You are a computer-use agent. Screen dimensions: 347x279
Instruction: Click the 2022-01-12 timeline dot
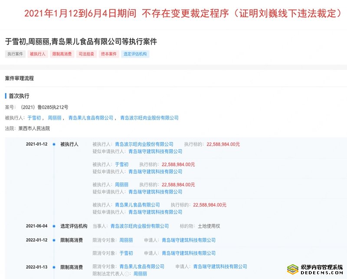[54, 240]
